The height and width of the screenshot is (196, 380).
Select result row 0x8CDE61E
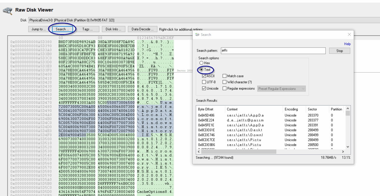coord(271,130)
